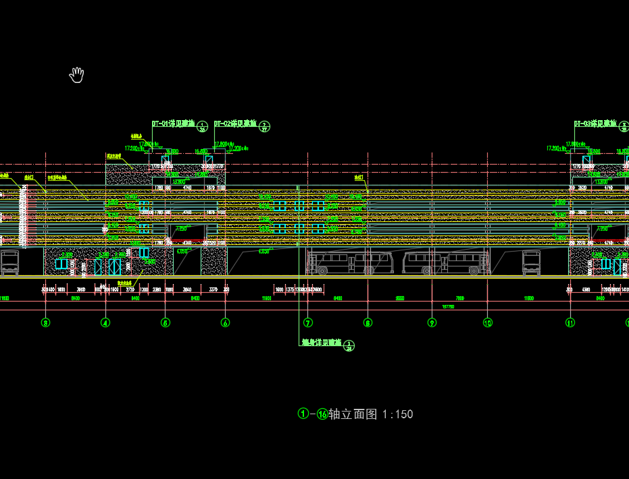This screenshot has width=629, height=479.
Task: Select axis bubble number 7
Action: point(307,322)
